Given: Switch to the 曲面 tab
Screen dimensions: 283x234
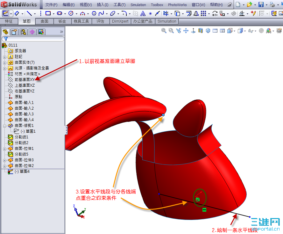Looking at the screenshot, I should tap(44, 21).
